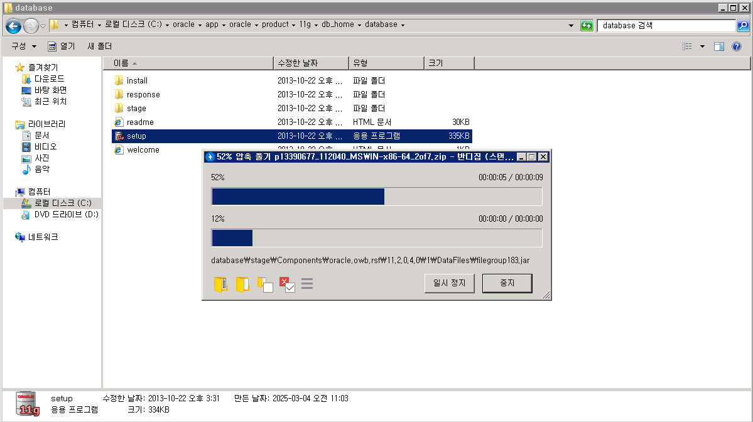Screen dimensions: 753x422
Task: Click 중지 (Stop) in extraction dialog
Action: (x=507, y=283)
